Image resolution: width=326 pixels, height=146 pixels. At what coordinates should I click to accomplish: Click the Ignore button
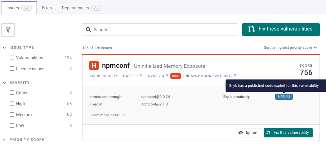tap(249, 133)
